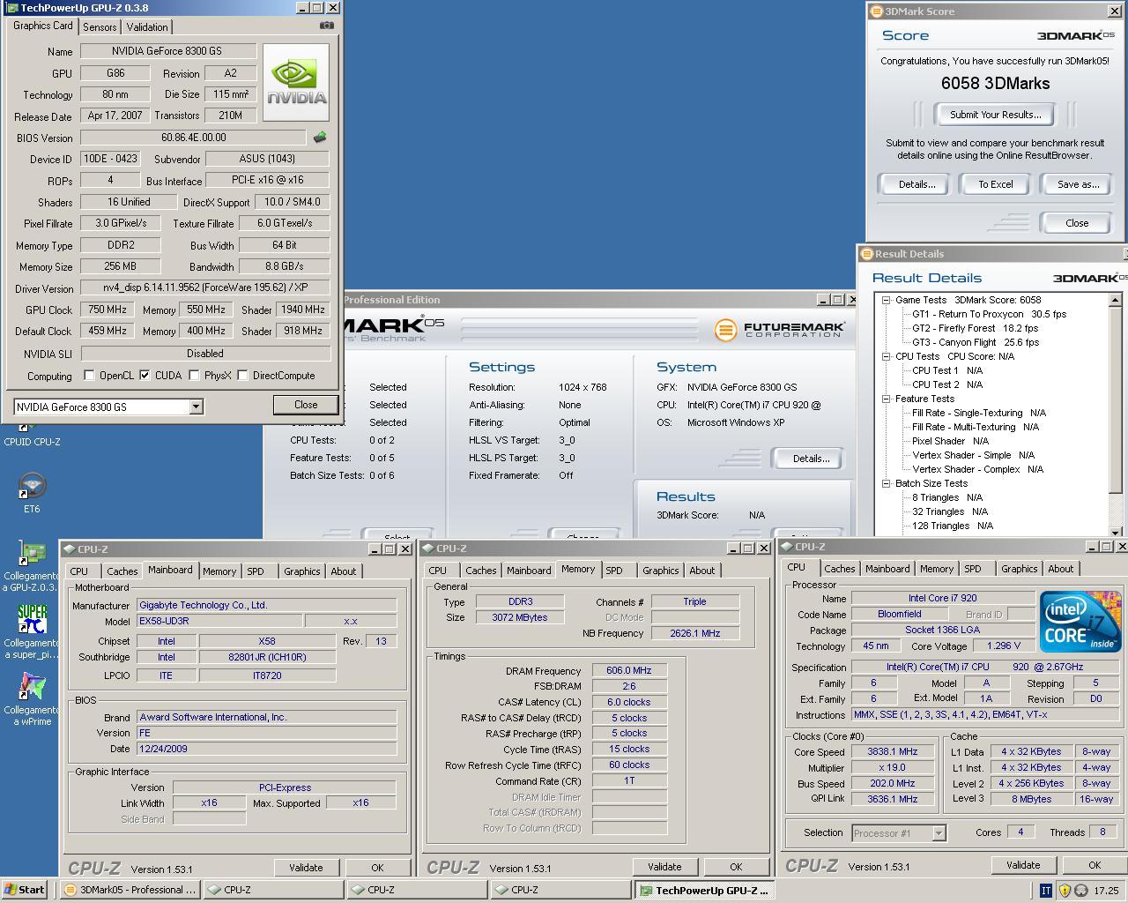
Task: Click the Model field EX58-UD3R
Action: point(218,621)
